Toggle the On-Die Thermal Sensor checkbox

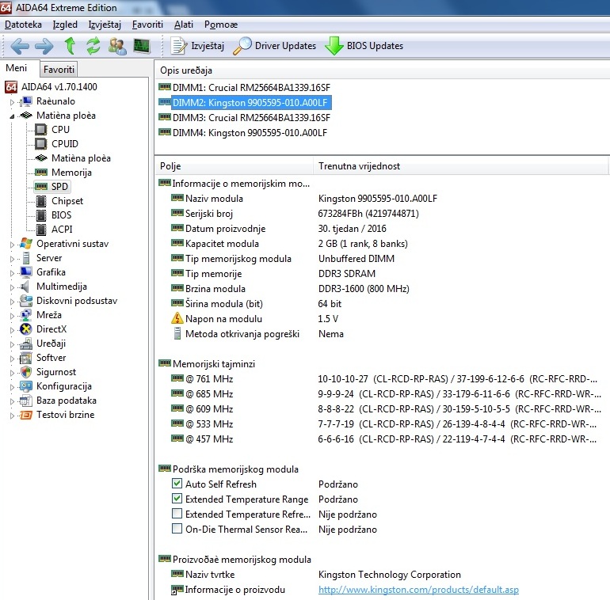[x=177, y=530]
